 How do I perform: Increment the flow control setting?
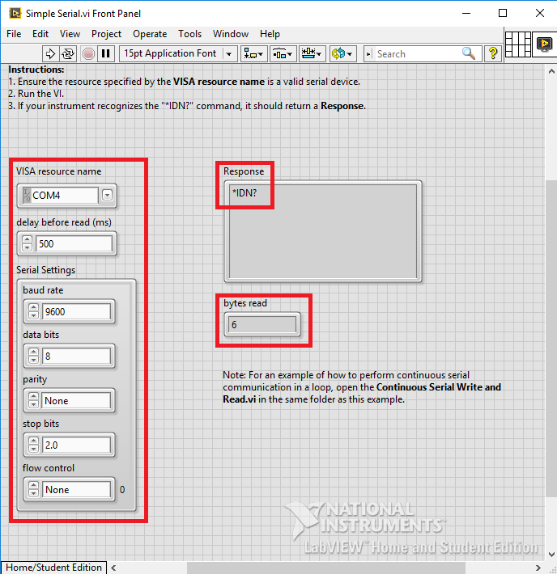click(x=33, y=485)
